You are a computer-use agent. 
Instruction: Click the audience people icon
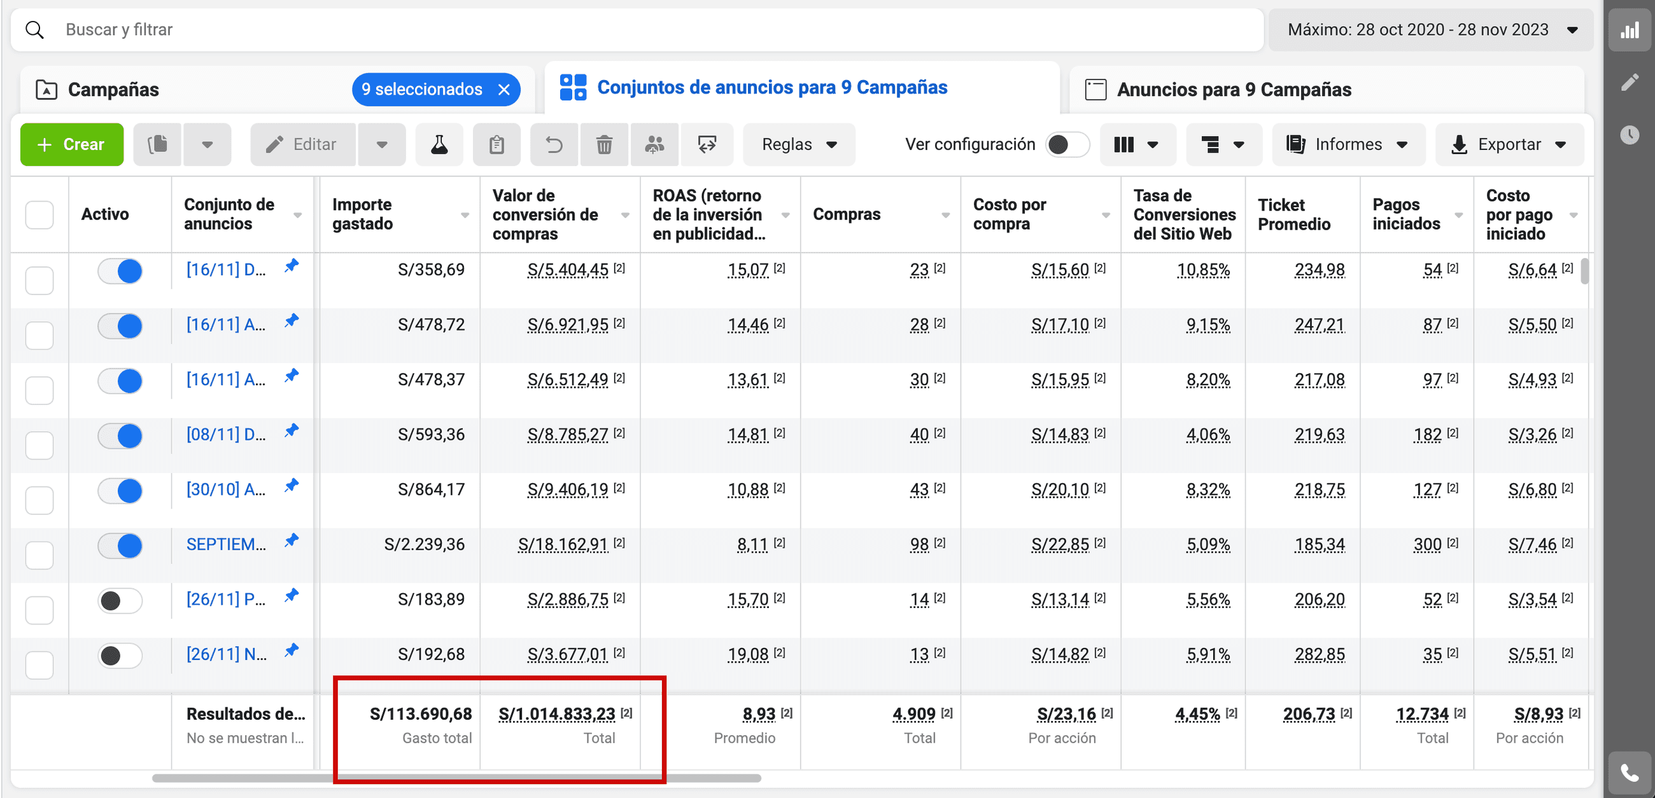[x=654, y=144]
